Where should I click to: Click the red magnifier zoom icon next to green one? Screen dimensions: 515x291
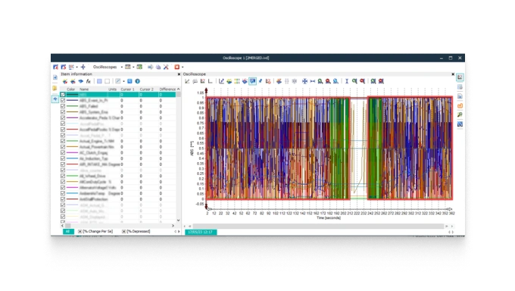(x=328, y=81)
